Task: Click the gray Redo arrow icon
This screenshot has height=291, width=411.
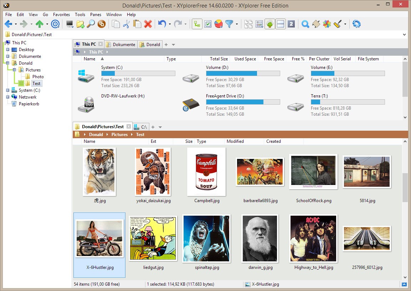Action: [x=178, y=24]
